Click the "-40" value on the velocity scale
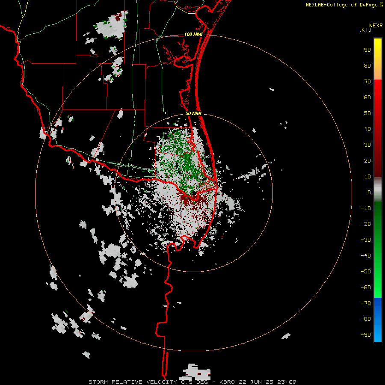Screen dimensions: 385x385 [x=366, y=256]
